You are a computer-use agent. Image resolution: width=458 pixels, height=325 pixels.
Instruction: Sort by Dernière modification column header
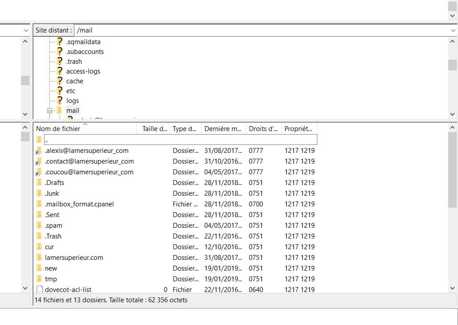pyautogui.click(x=224, y=129)
